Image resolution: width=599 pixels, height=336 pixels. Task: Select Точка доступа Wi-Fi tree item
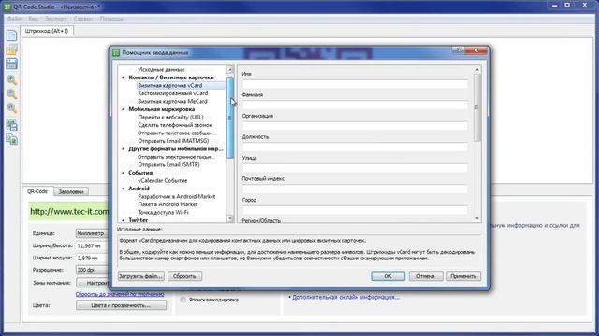[x=163, y=212]
